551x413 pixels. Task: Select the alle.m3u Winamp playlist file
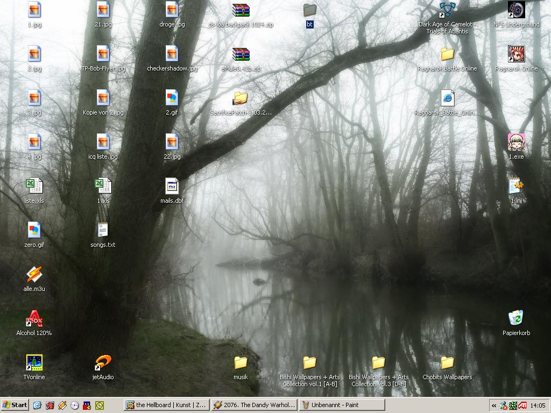[34, 275]
